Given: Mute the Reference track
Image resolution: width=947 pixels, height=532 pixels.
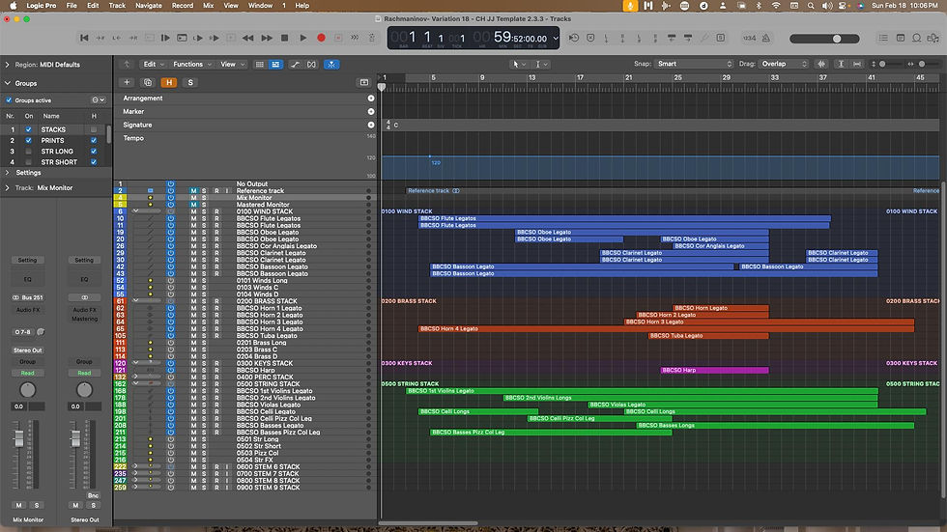Looking at the screenshot, I should [193, 190].
